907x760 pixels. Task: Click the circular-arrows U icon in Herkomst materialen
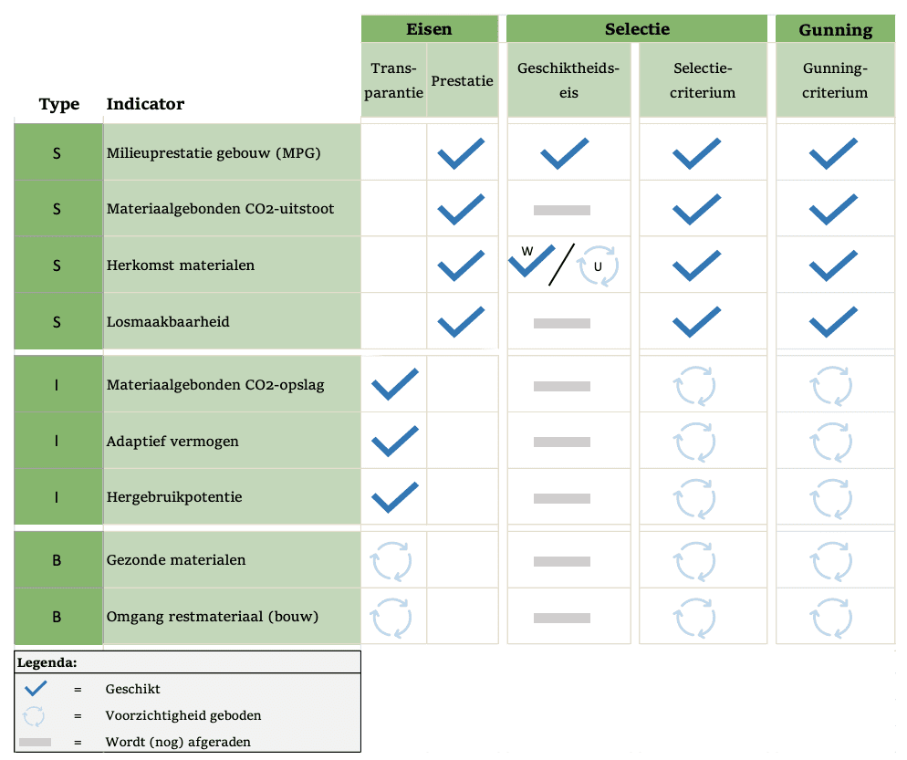(599, 265)
